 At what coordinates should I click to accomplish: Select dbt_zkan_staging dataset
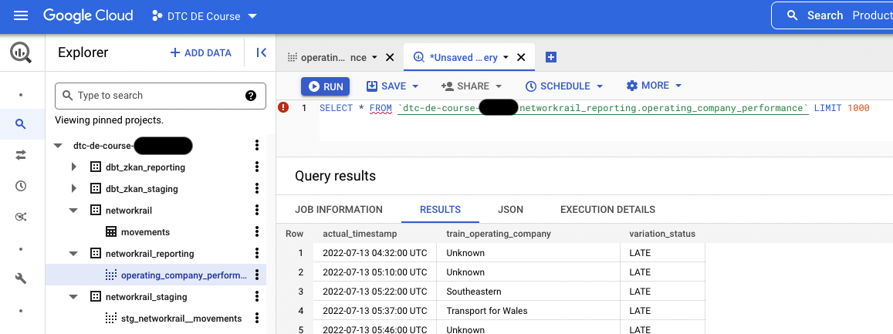tap(142, 189)
